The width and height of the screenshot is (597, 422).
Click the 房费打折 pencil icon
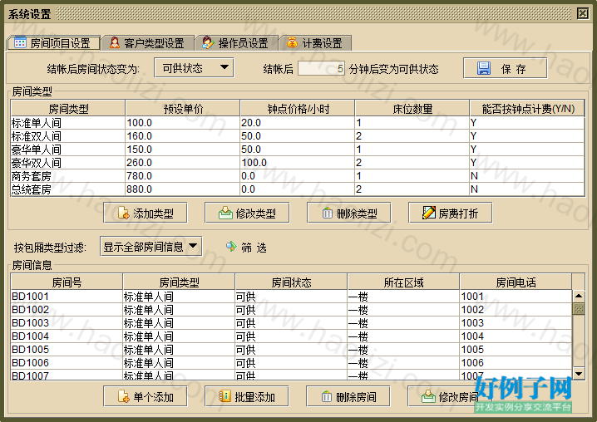[429, 213]
